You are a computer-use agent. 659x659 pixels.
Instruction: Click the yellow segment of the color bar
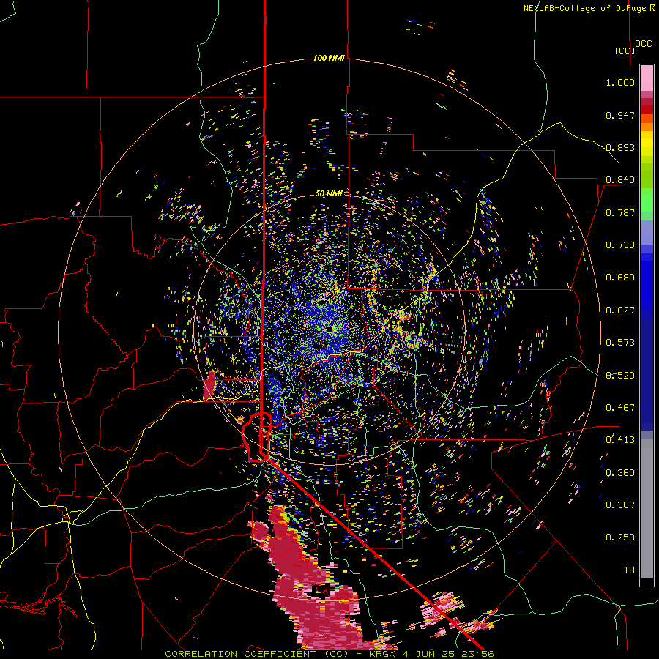point(647,144)
